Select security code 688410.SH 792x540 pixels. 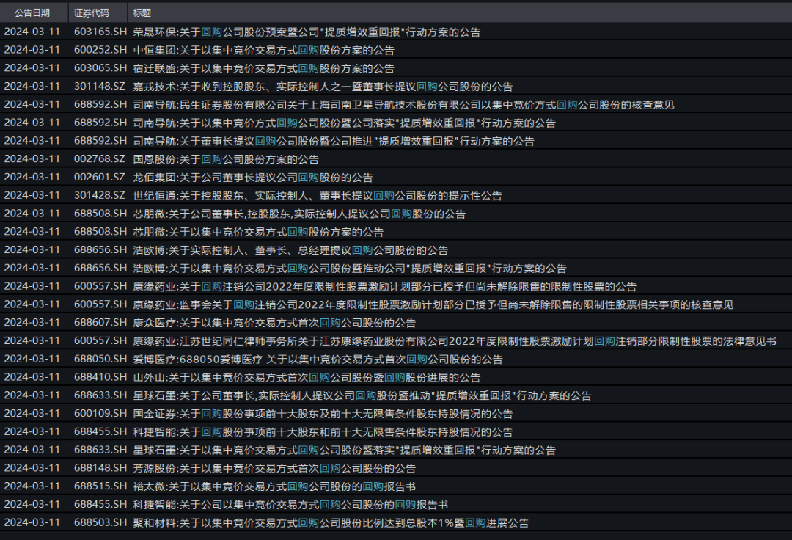point(100,377)
